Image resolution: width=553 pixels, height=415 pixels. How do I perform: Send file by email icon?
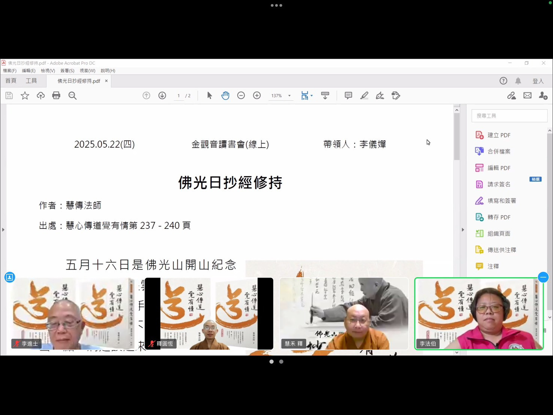coord(527,96)
